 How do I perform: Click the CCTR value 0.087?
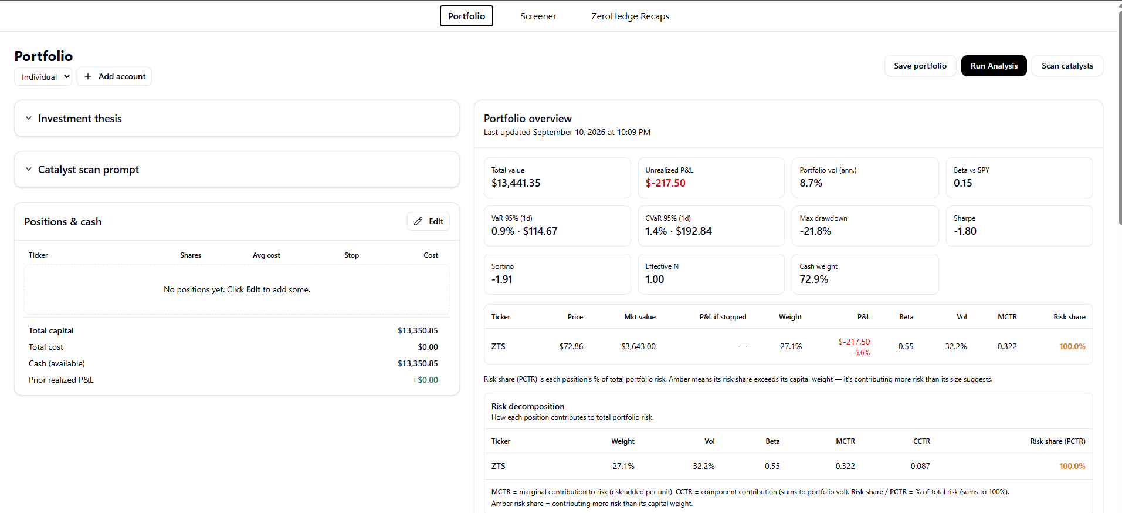(x=920, y=466)
